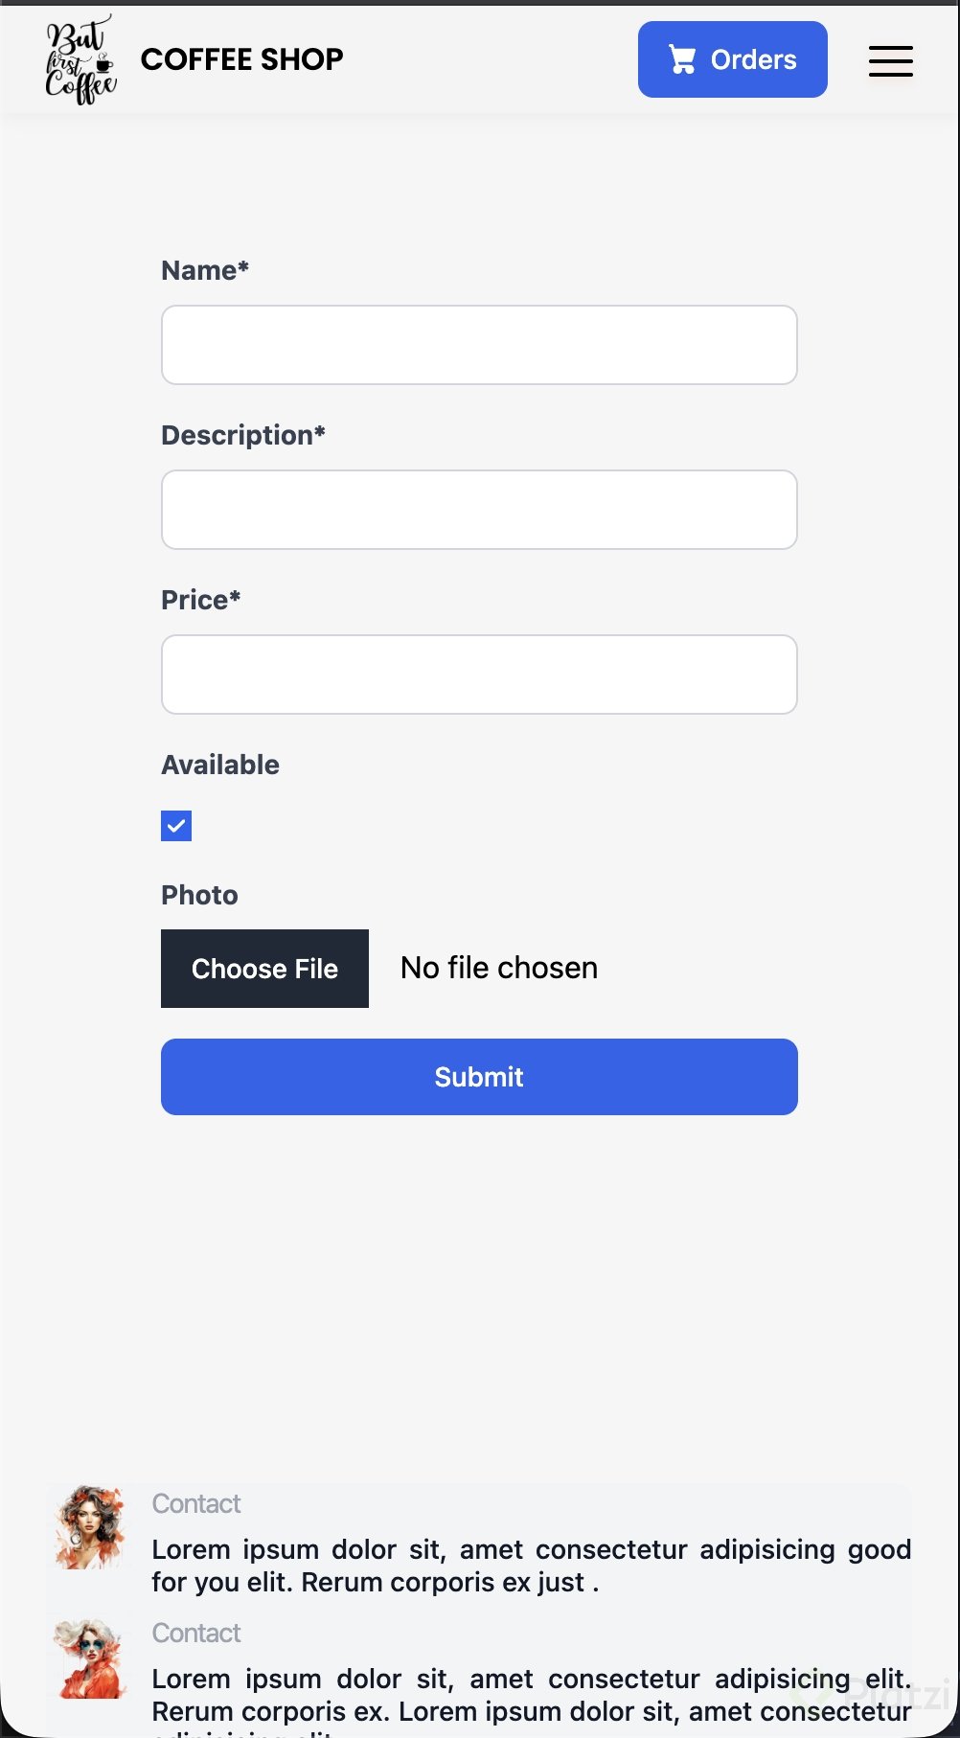Click into the Description input field
Viewport: 960px width, 1738px height.
pyautogui.click(x=479, y=510)
